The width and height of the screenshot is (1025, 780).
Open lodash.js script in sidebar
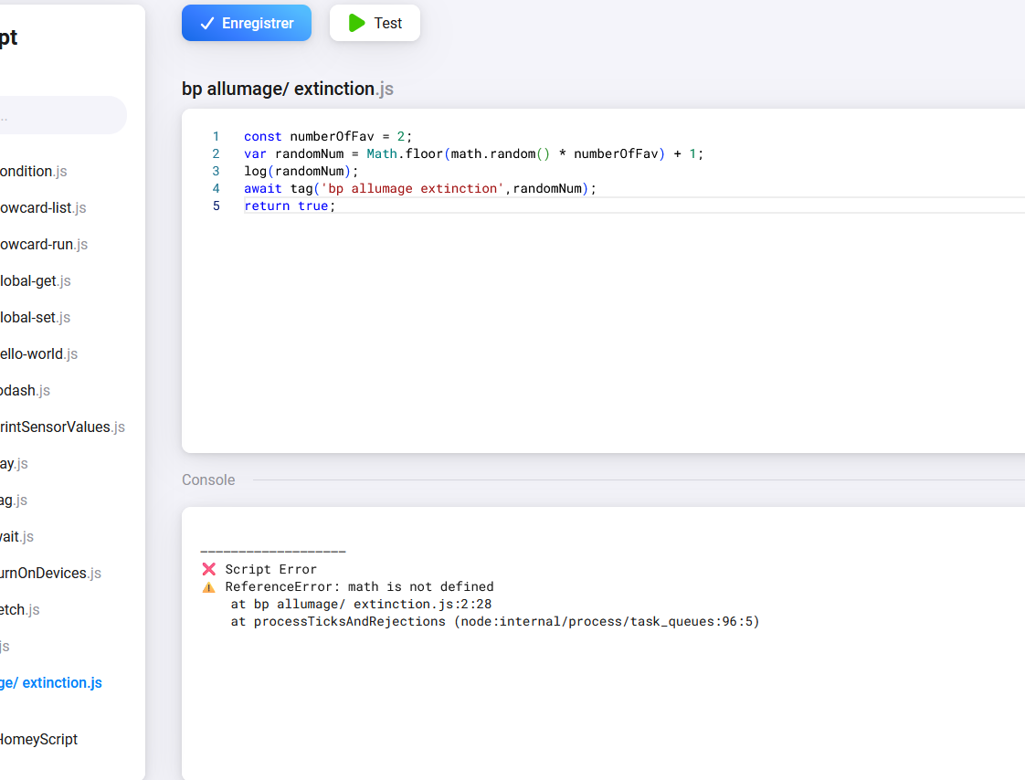(25, 391)
